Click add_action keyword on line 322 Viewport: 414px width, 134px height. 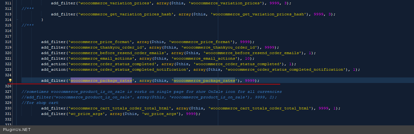(53, 64)
